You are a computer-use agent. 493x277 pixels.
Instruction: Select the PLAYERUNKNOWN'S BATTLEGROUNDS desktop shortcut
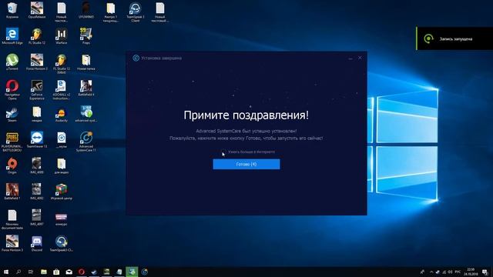(12, 142)
